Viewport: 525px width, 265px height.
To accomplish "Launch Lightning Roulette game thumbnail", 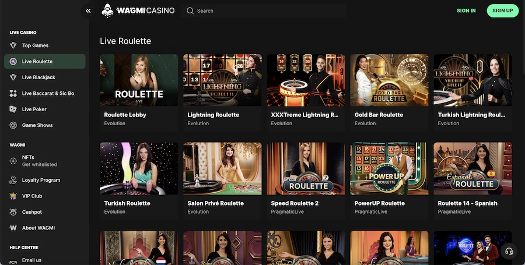I will [x=222, y=80].
